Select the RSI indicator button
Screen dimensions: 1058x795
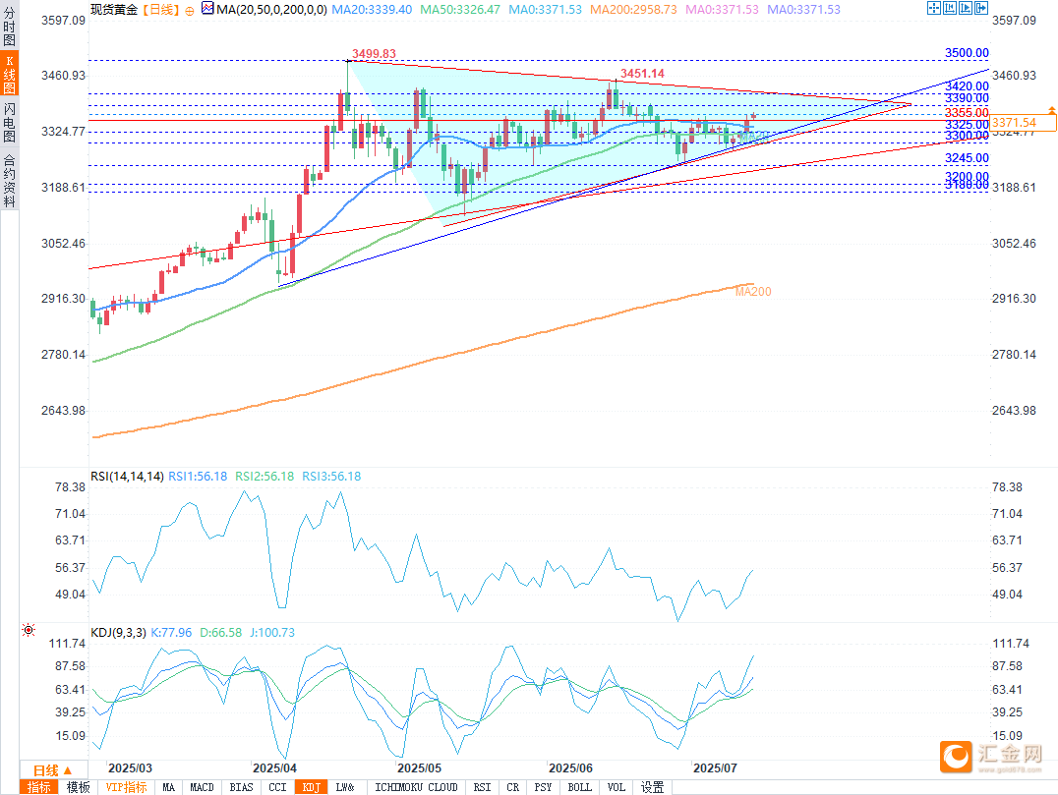point(482,787)
